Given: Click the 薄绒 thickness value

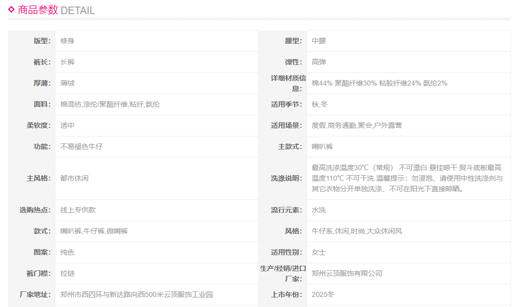Looking at the screenshot, I should point(67,83).
